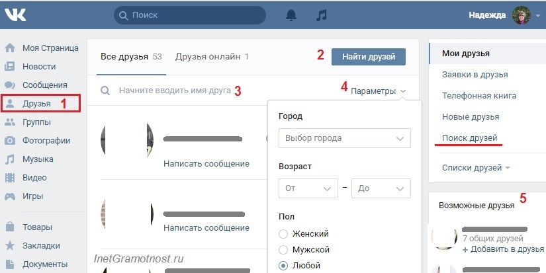
Task: Open Новые друзья section
Action: [x=471, y=117]
